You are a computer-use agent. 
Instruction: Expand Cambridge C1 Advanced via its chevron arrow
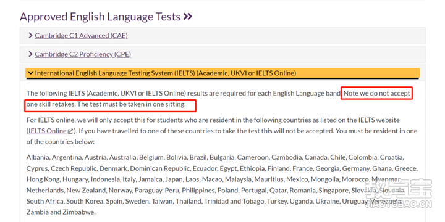[31, 35]
